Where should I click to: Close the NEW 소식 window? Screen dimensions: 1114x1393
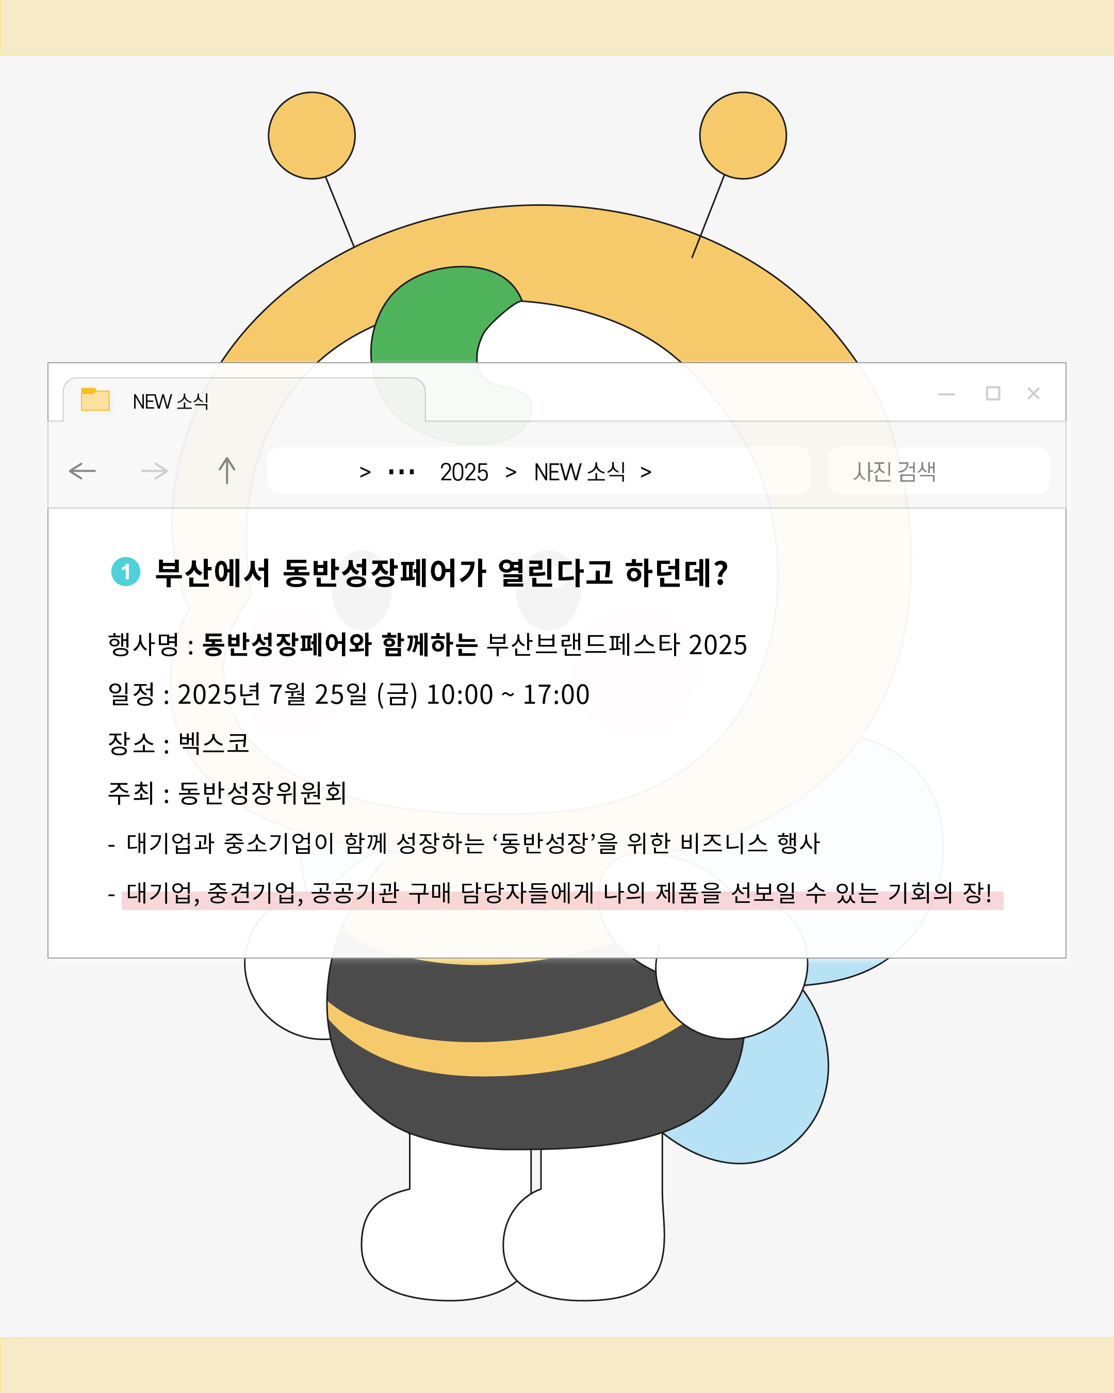pos(1033,393)
